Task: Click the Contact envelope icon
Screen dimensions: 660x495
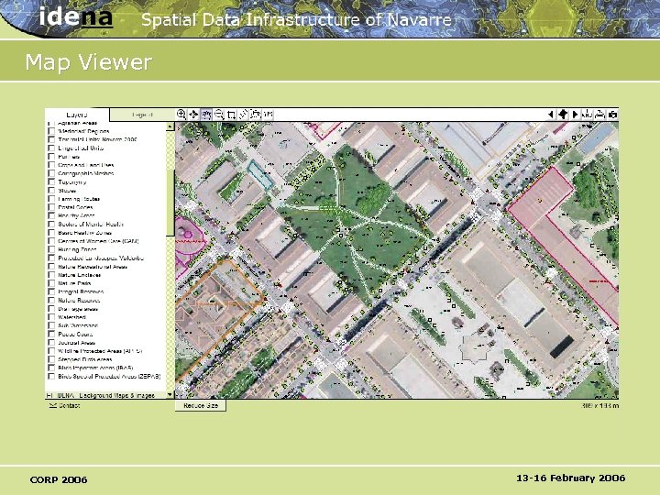Action: (x=52, y=405)
